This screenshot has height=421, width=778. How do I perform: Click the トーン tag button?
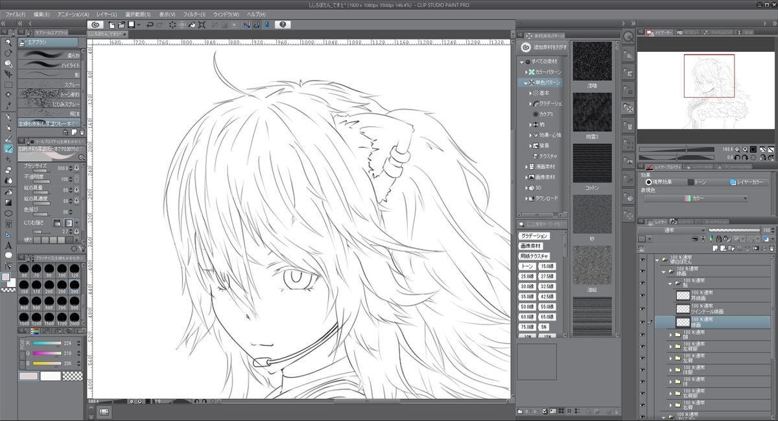click(x=527, y=266)
